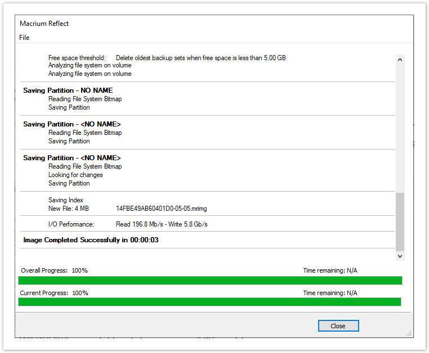Click the 'New File: 4 MB' entry
This screenshot has width=429, height=353.
68,209
